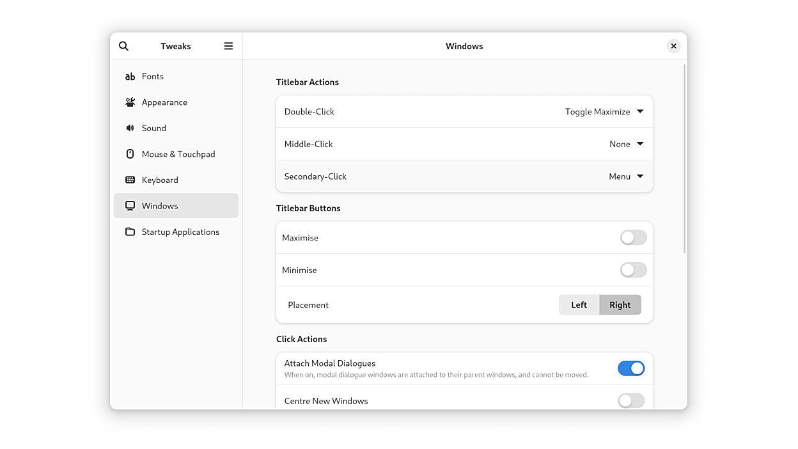
Task: Expand the Secondary-Click Menu dropdown
Action: click(x=625, y=177)
